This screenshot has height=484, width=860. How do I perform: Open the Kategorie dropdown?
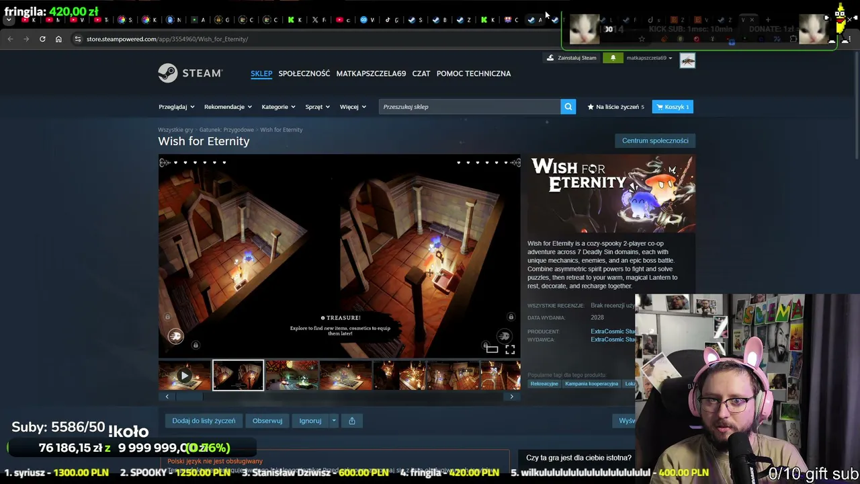coord(278,107)
